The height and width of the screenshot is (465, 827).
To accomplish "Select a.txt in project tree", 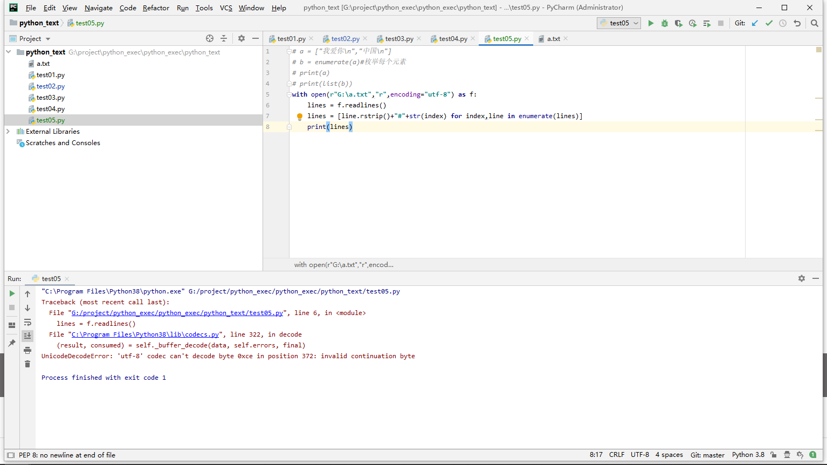I will (x=43, y=64).
